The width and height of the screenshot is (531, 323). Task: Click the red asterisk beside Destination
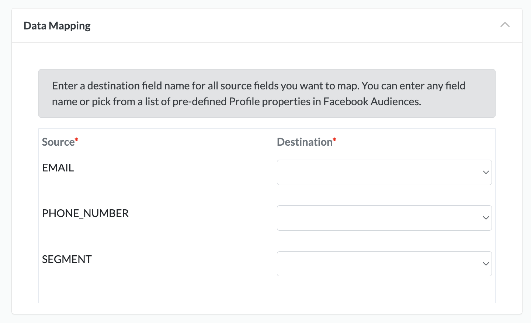pos(334,140)
